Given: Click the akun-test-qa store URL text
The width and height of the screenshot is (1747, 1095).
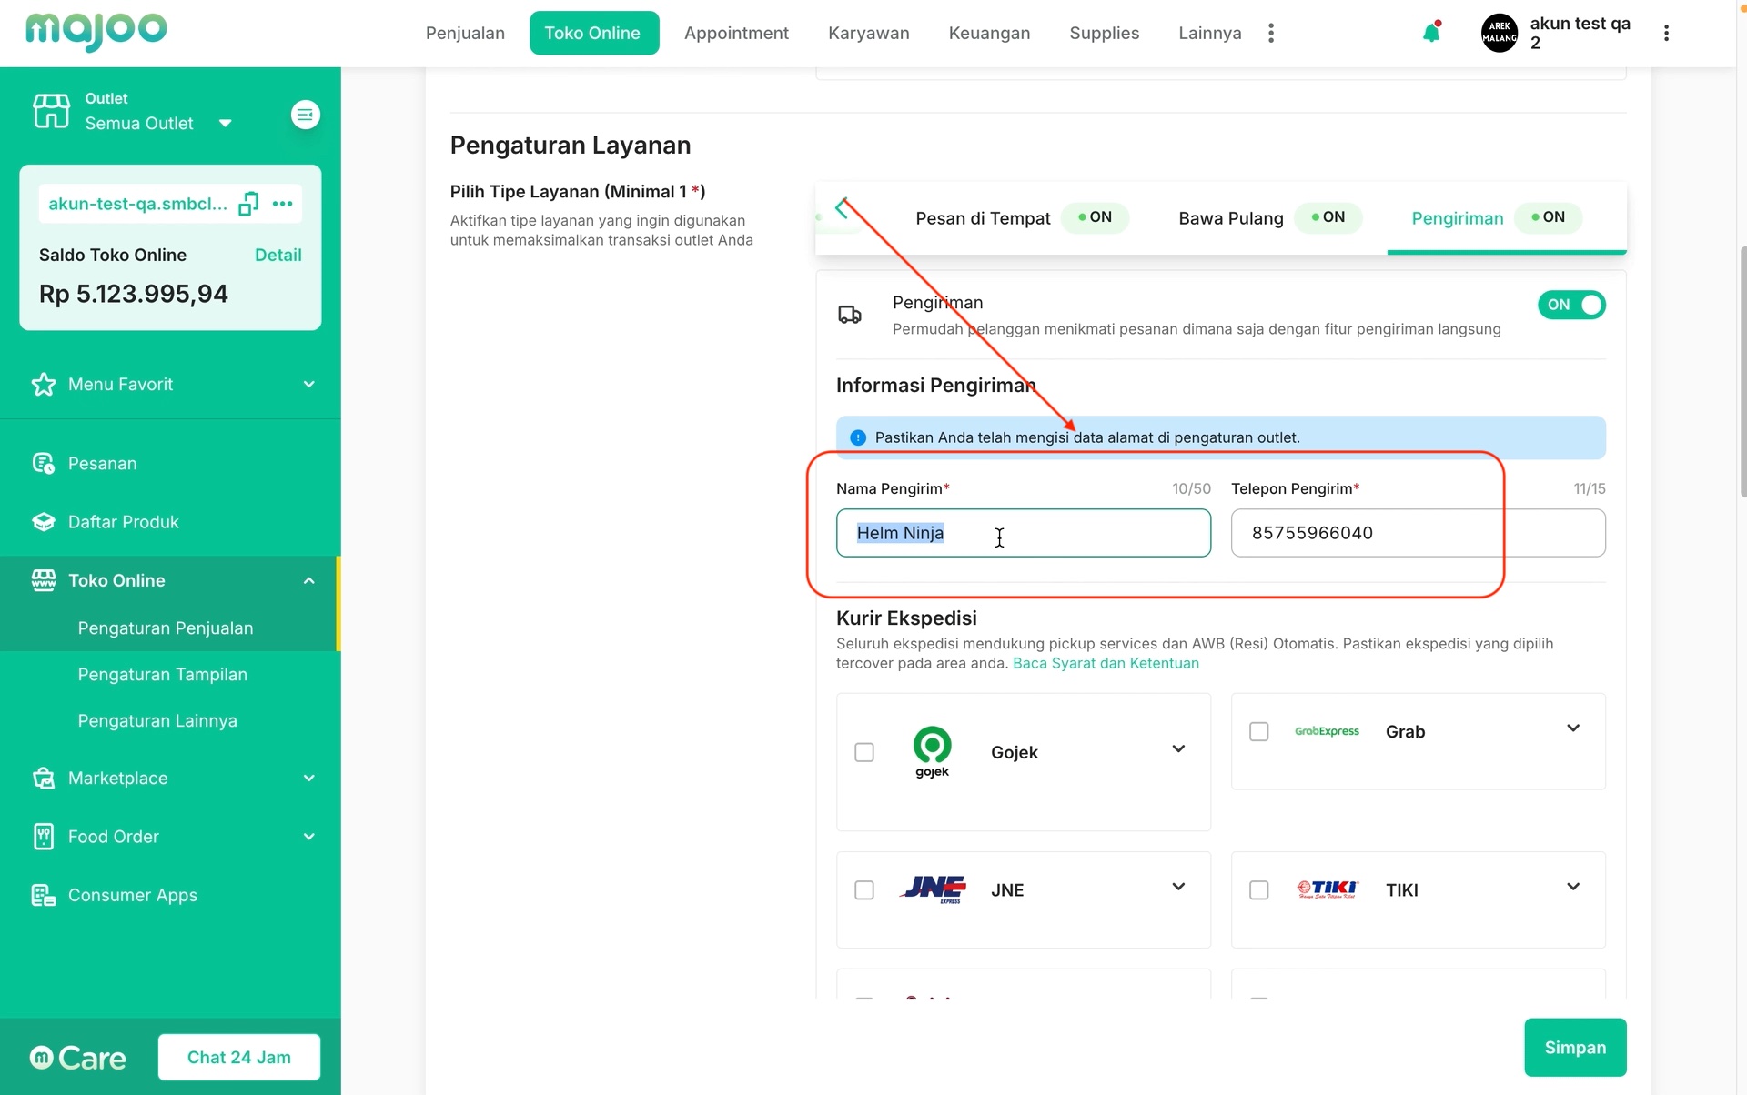Looking at the screenshot, I should [x=137, y=204].
